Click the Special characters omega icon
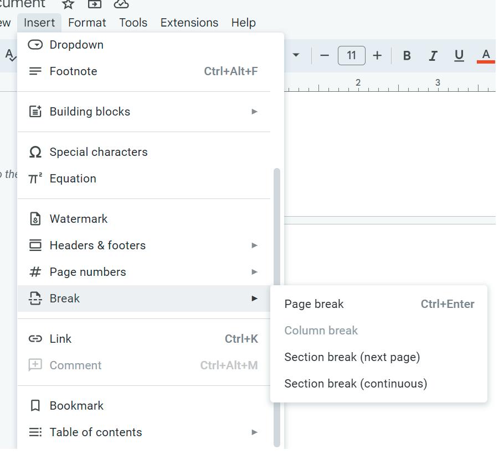499x471 pixels. tap(35, 152)
